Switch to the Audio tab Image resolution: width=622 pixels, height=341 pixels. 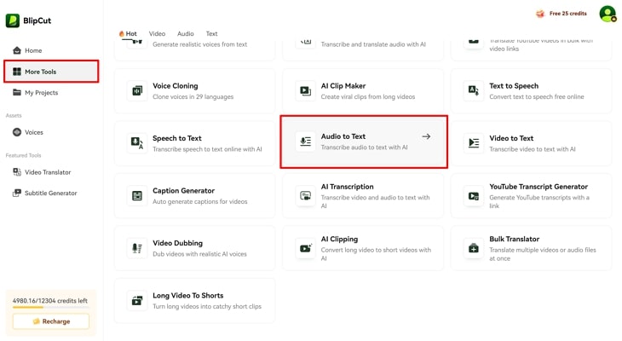[185, 34]
